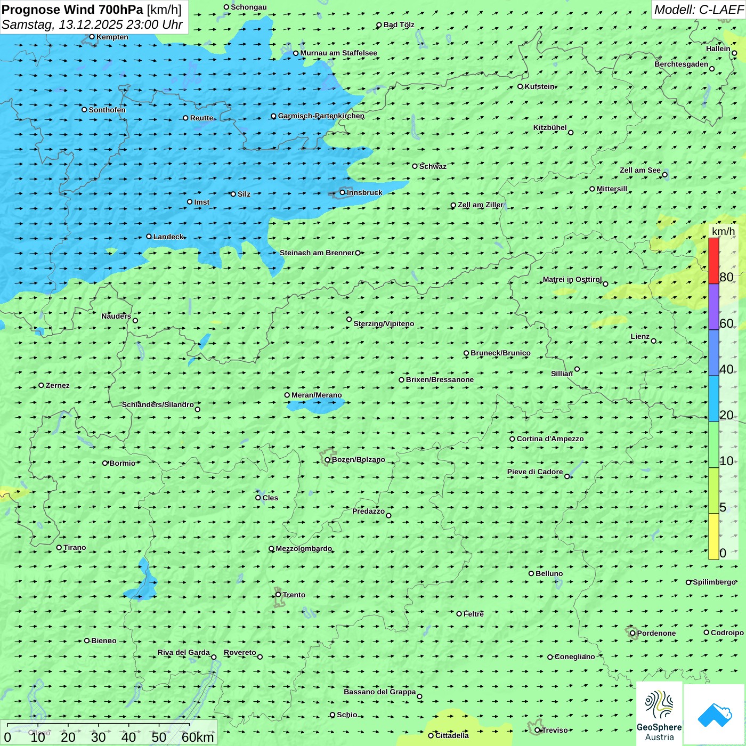Select the Lienz location marker
This screenshot has height=746, width=746.
(654, 341)
